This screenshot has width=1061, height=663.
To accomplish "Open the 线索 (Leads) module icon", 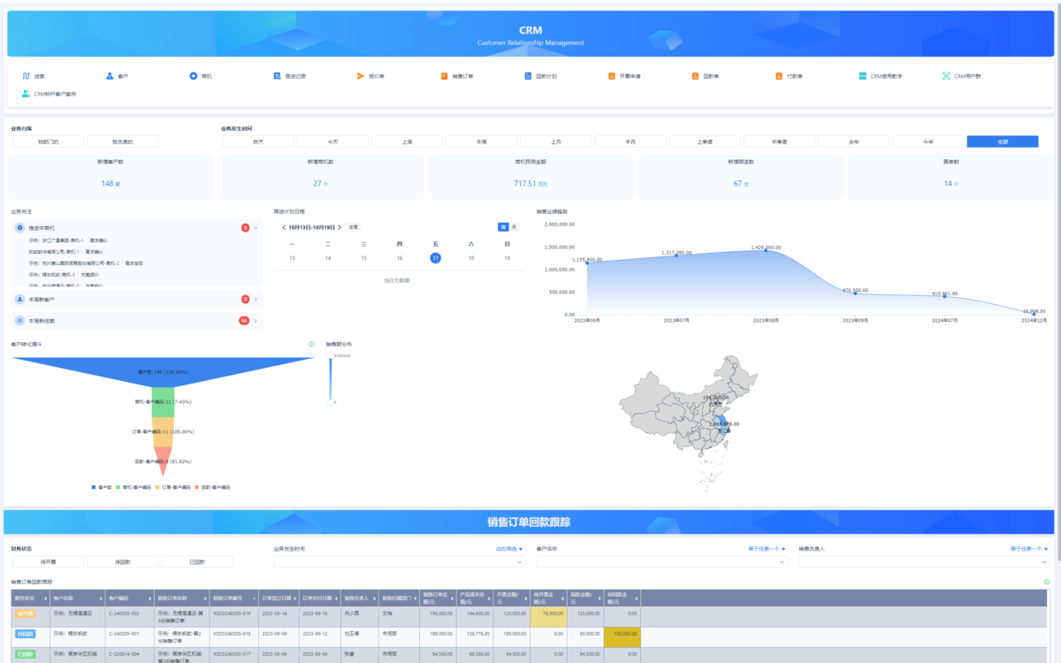I will point(26,76).
